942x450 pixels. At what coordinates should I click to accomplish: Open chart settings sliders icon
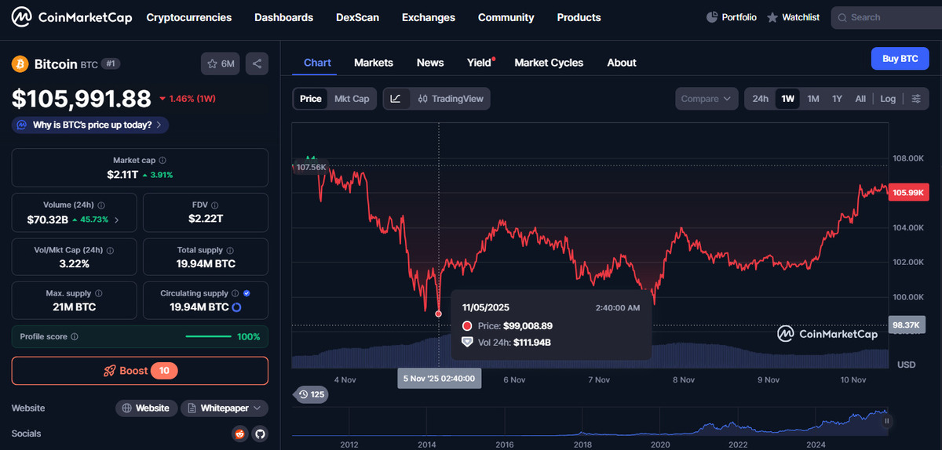tap(916, 99)
